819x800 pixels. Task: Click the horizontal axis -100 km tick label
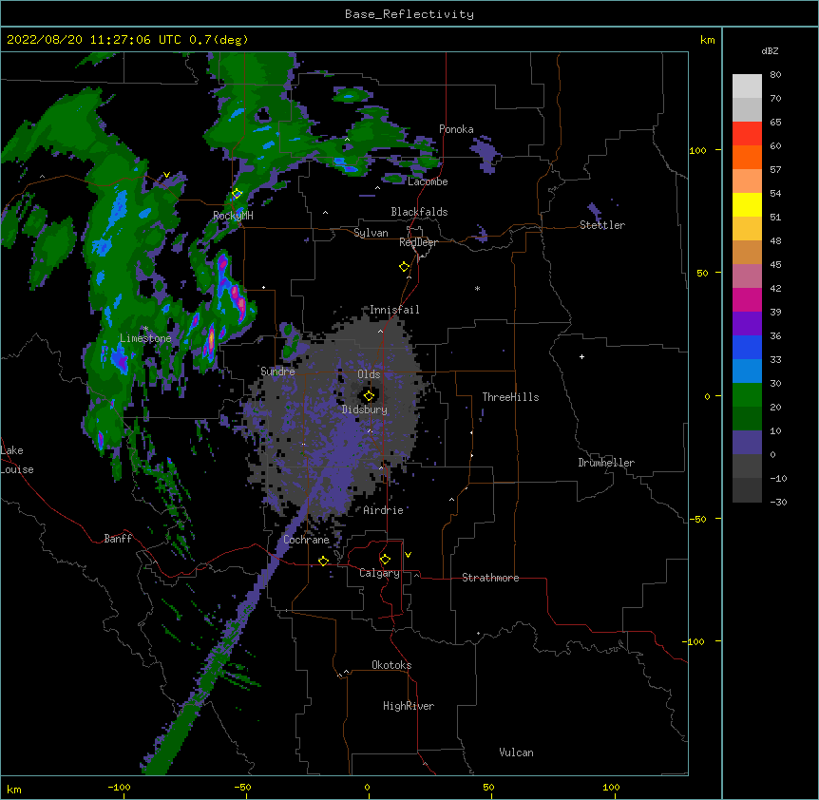[x=119, y=787]
